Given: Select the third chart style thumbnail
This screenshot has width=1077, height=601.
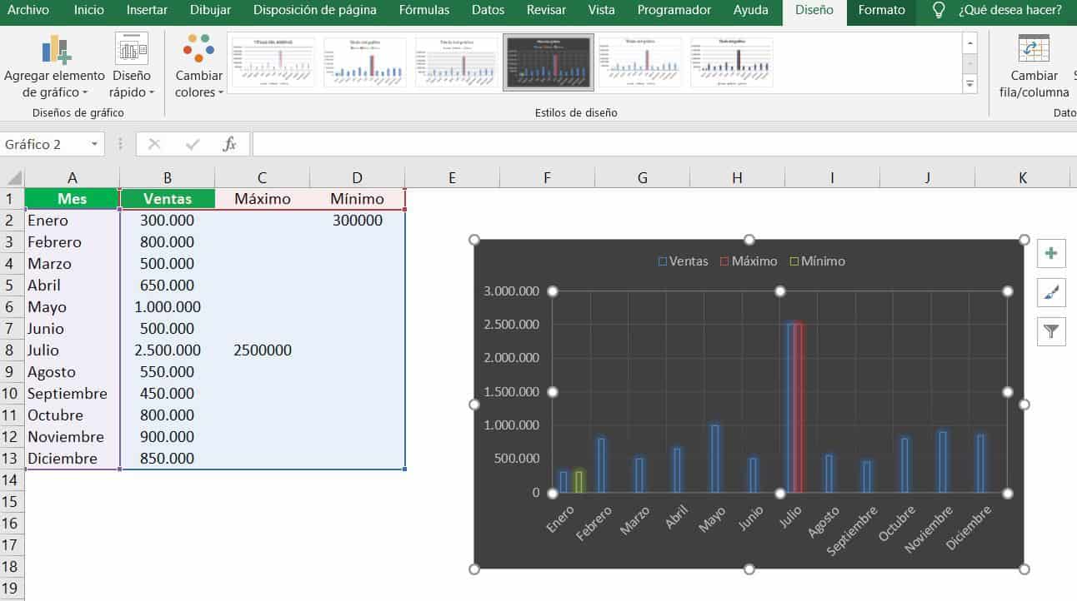Looking at the screenshot, I should pyautogui.click(x=457, y=62).
